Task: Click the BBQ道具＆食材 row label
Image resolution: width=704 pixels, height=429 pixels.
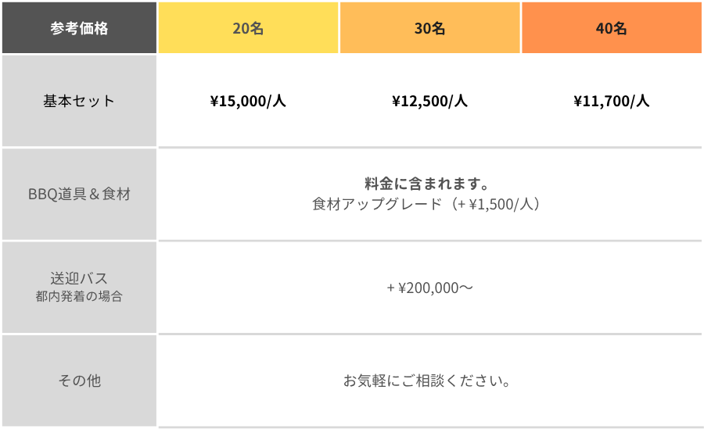Action: tap(79, 194)
